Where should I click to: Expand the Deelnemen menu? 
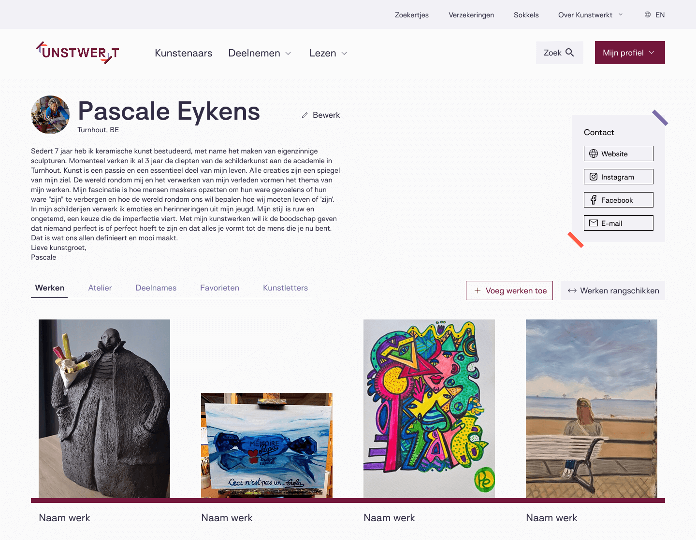pyautogui.click(x=260, y=53)
